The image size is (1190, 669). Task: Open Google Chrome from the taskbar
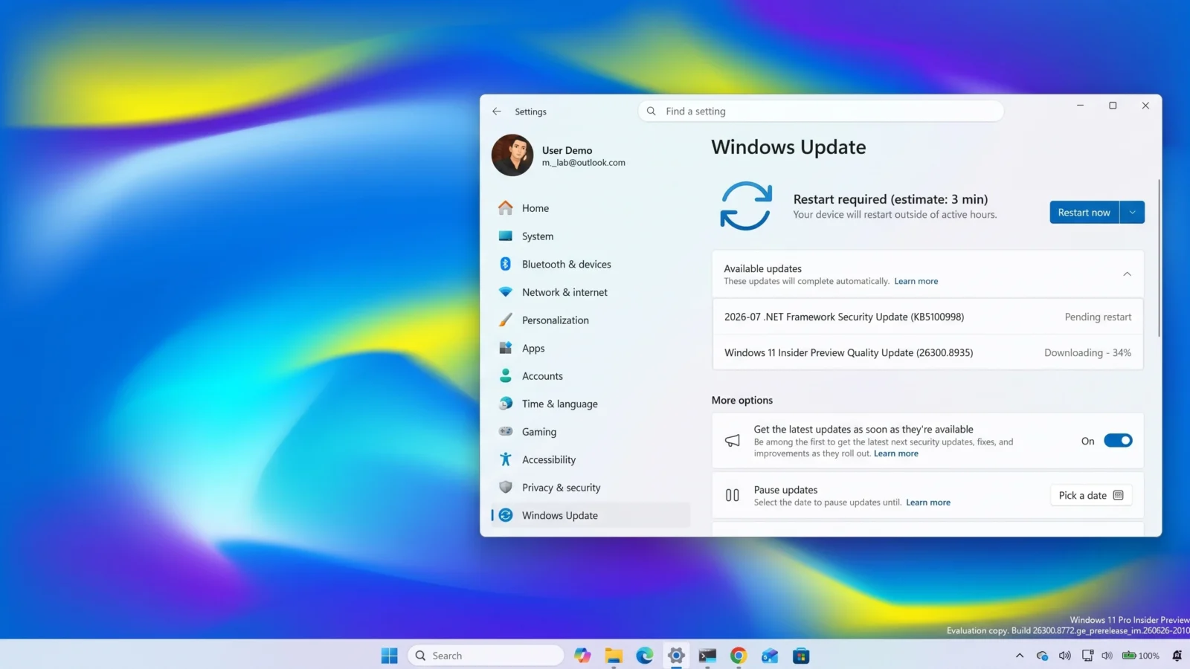(739, 656)
